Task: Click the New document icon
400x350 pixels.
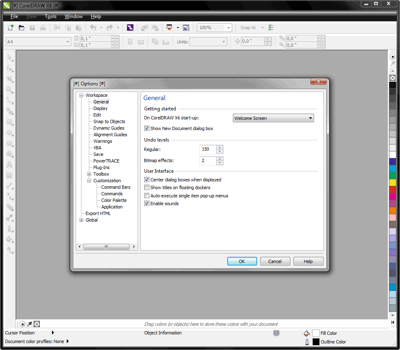Action: pyautogui.click(x=11, y=27)
